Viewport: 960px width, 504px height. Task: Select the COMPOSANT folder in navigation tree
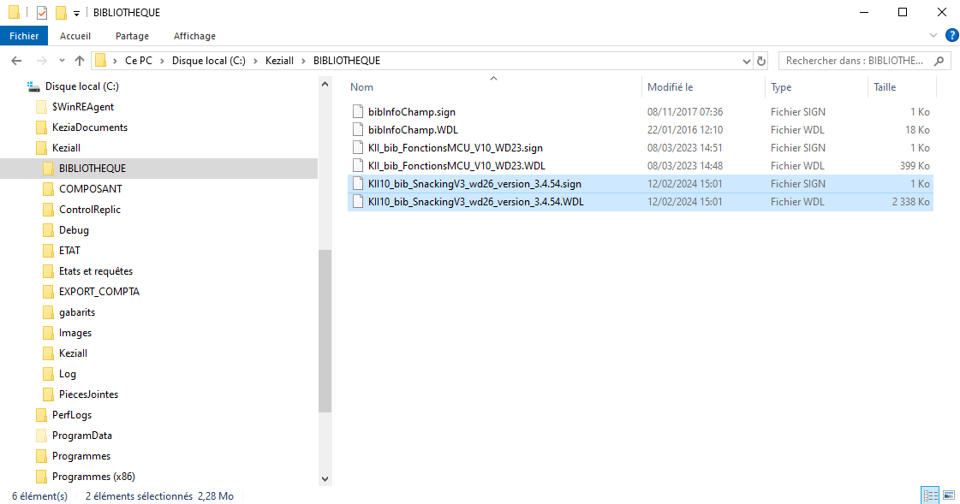(x=90, y=189)
